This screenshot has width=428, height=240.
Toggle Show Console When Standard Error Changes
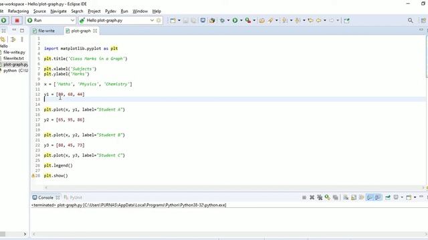[x=377, y=197]
